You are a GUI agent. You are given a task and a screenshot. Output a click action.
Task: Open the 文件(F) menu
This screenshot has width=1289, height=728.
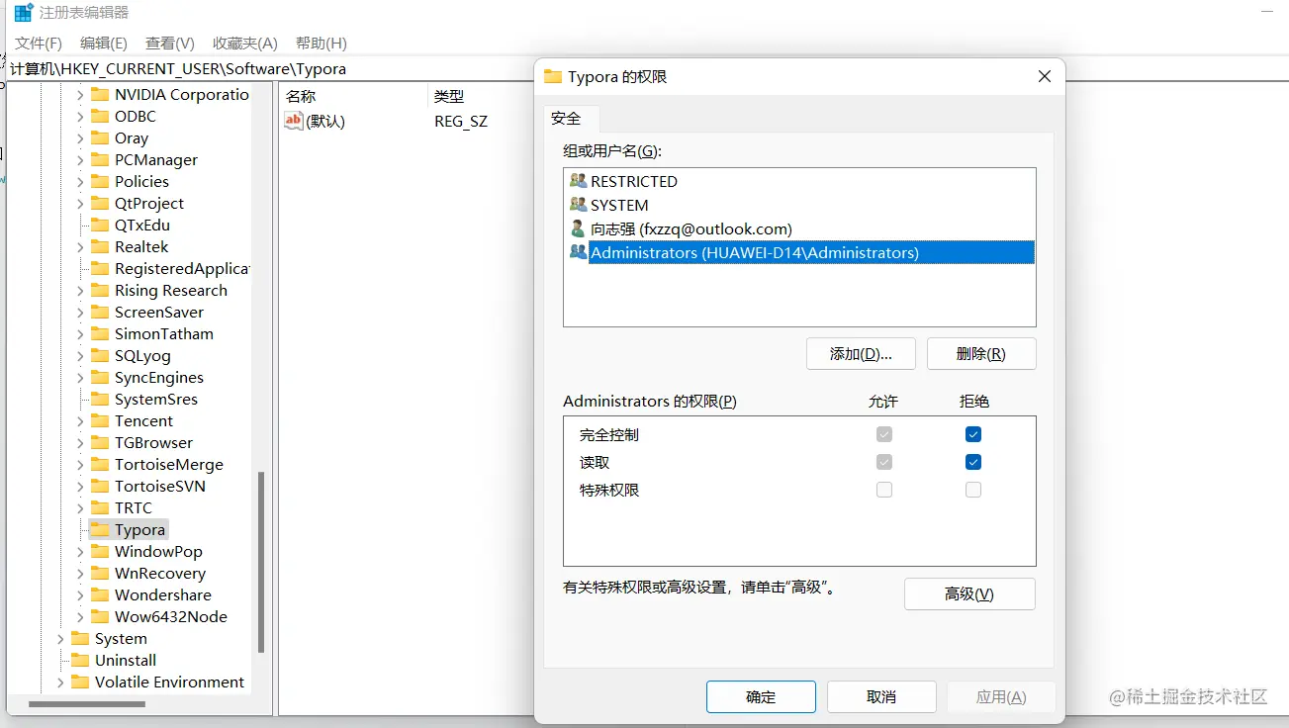pos(39,44)
